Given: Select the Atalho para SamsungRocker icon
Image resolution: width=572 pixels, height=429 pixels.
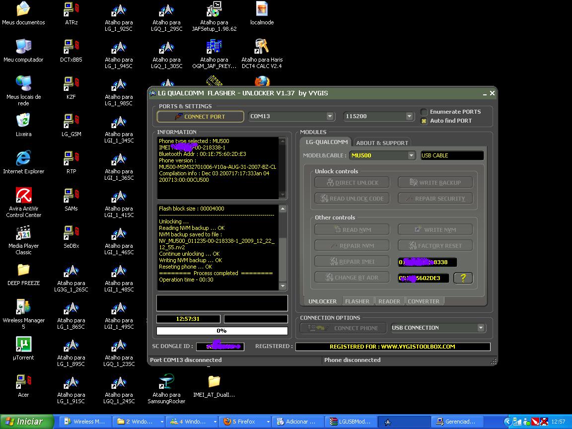Looking at the screenshot, I should pyautogui.click(x=166, y=388).
